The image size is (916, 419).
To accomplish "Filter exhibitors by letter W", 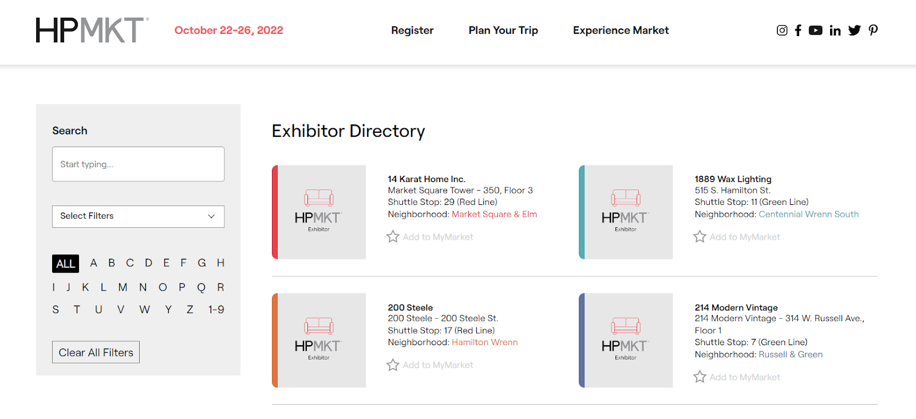I will [144, 310].
